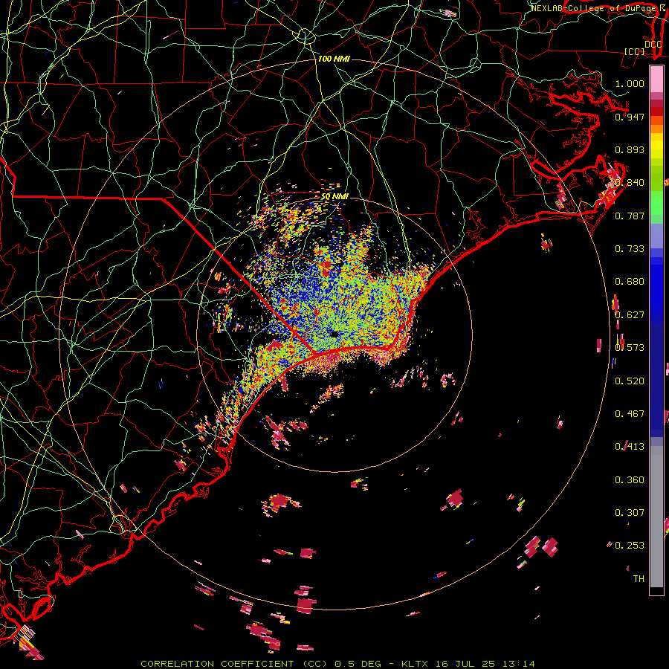Click the bright green segment of the color scale
Image resolution: width=669 pixels, height=669 pixels.
click(656, 203)
